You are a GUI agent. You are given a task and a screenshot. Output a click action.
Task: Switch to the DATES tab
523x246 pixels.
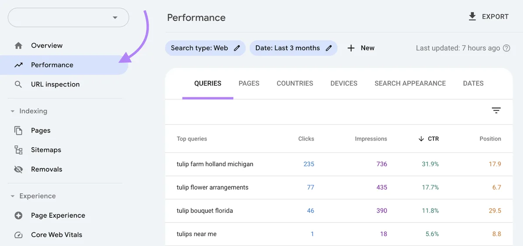473,84
